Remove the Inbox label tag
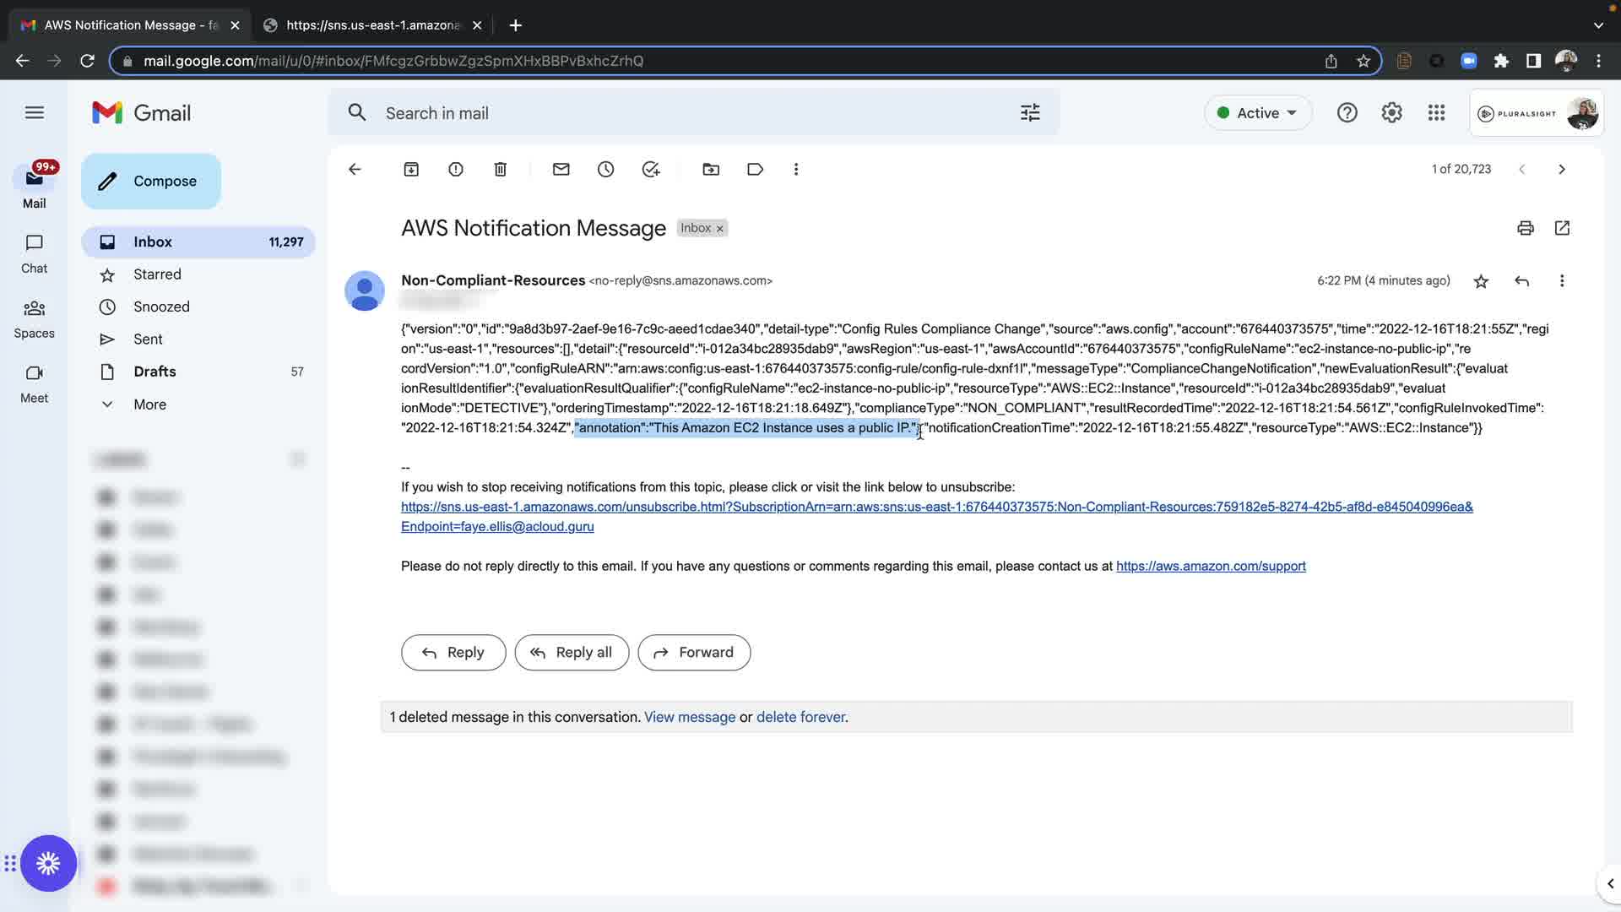This screenshot has height=912, width=1621. tap(720, 229)
